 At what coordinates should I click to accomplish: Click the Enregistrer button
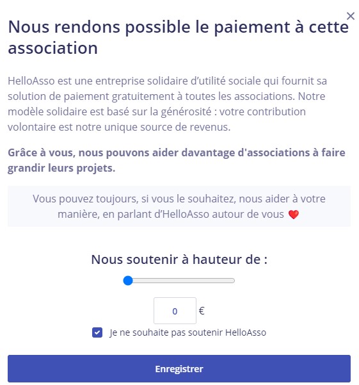[179, 368]
